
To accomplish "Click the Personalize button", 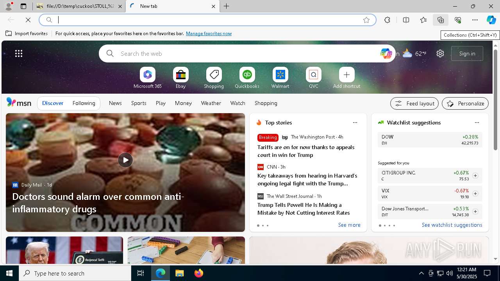I will (x=465, y=103).
